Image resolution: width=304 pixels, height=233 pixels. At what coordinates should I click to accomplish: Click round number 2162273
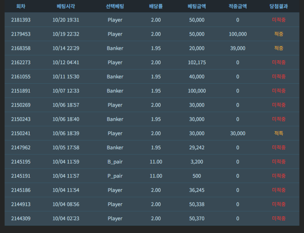[21, 62]
